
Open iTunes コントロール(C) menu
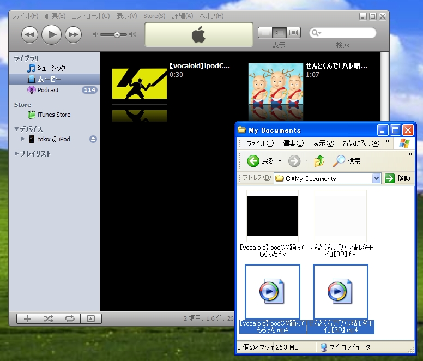point(90,16)
